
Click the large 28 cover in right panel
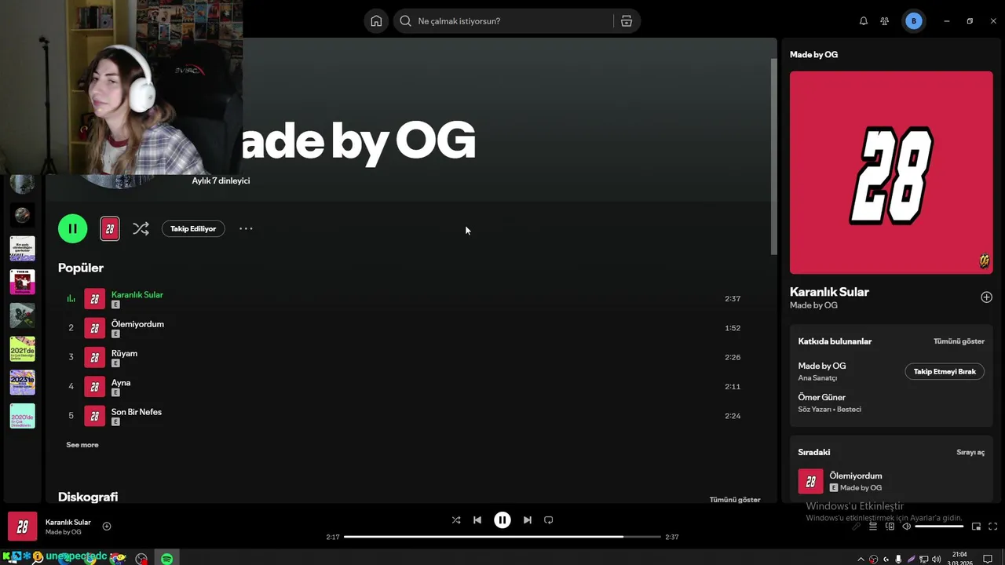891,173
